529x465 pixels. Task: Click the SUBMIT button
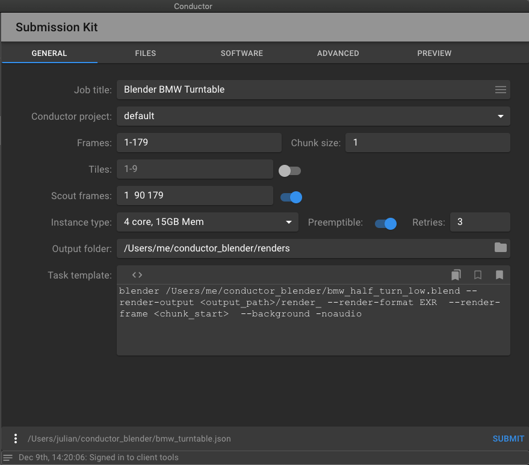click(x=508, y=439)
